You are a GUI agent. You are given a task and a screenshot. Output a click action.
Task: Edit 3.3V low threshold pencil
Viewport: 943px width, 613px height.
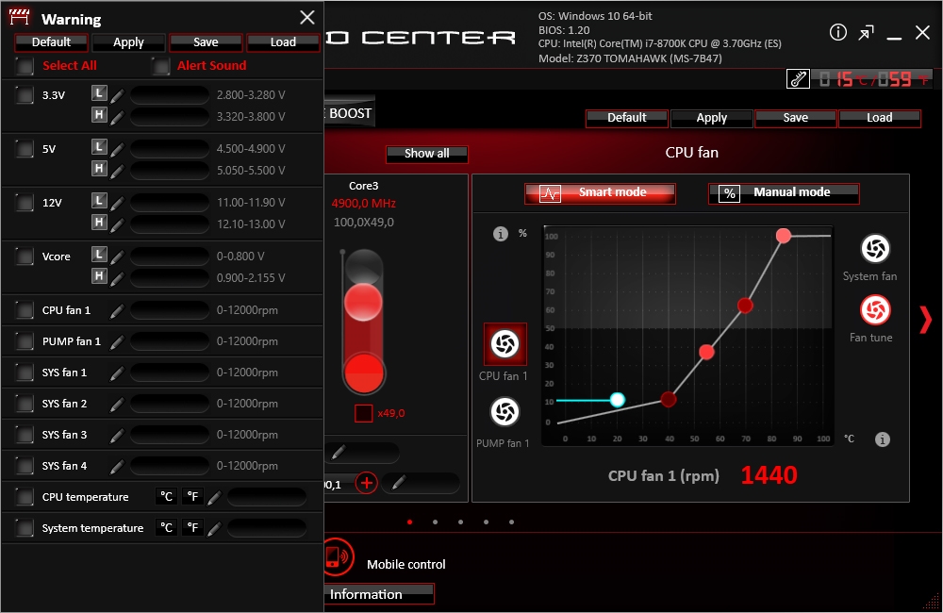117,95
